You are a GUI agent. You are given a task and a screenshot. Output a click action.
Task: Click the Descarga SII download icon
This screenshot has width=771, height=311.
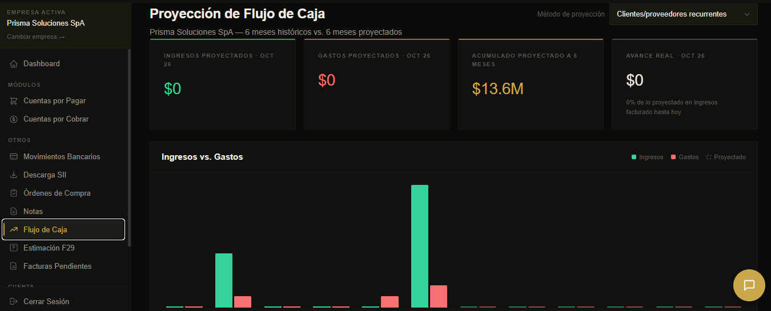14,175
